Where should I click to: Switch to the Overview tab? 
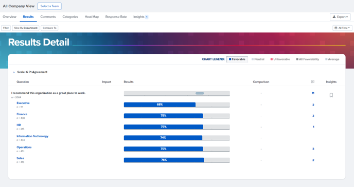9,17
